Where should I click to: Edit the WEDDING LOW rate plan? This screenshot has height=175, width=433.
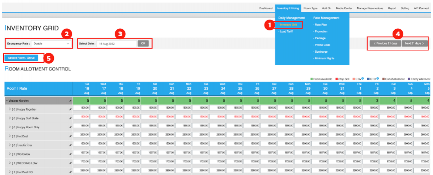70,163
